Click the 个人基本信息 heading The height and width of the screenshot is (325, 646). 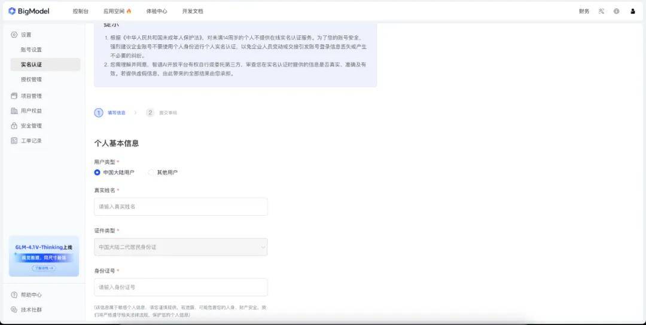[x=117, y=143]
